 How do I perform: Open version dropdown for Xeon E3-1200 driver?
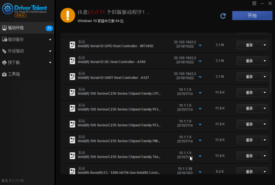pyautogui.click(x=200, y=172)
